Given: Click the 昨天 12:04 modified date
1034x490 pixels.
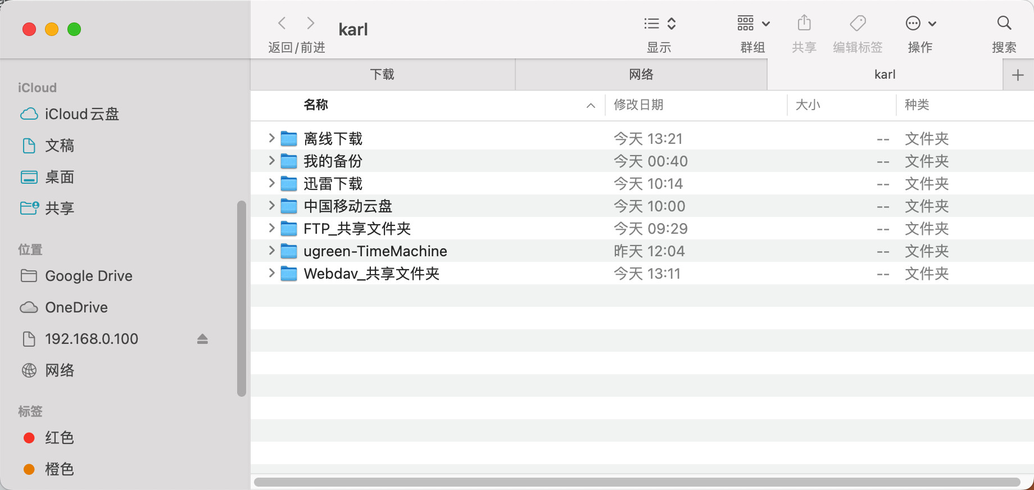Looking at the screenshot, I should (x=649, y=251).
